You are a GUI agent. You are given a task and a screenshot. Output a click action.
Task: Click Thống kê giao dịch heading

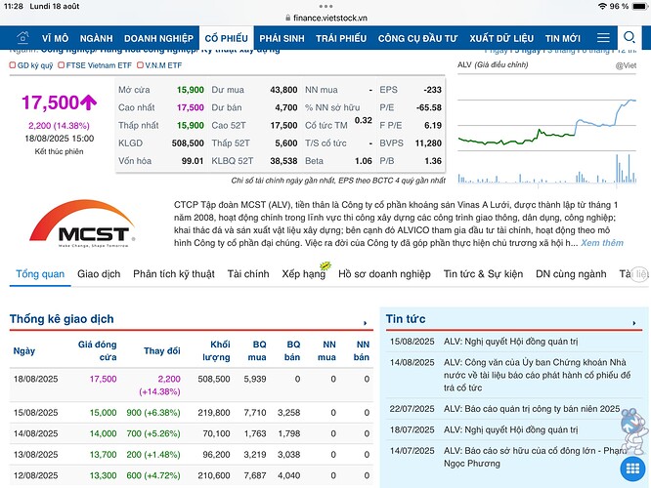pos(62,319)
